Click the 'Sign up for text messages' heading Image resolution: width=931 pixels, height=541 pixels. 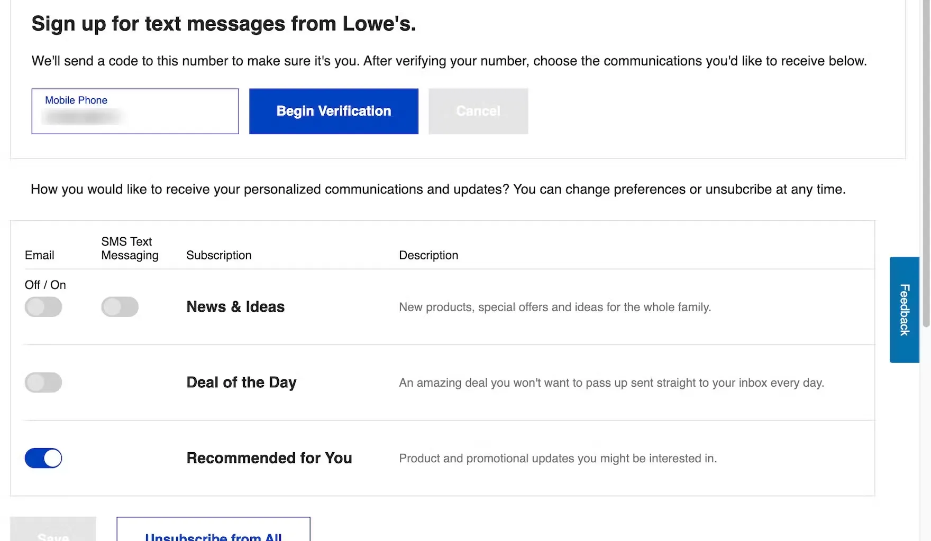224,24
